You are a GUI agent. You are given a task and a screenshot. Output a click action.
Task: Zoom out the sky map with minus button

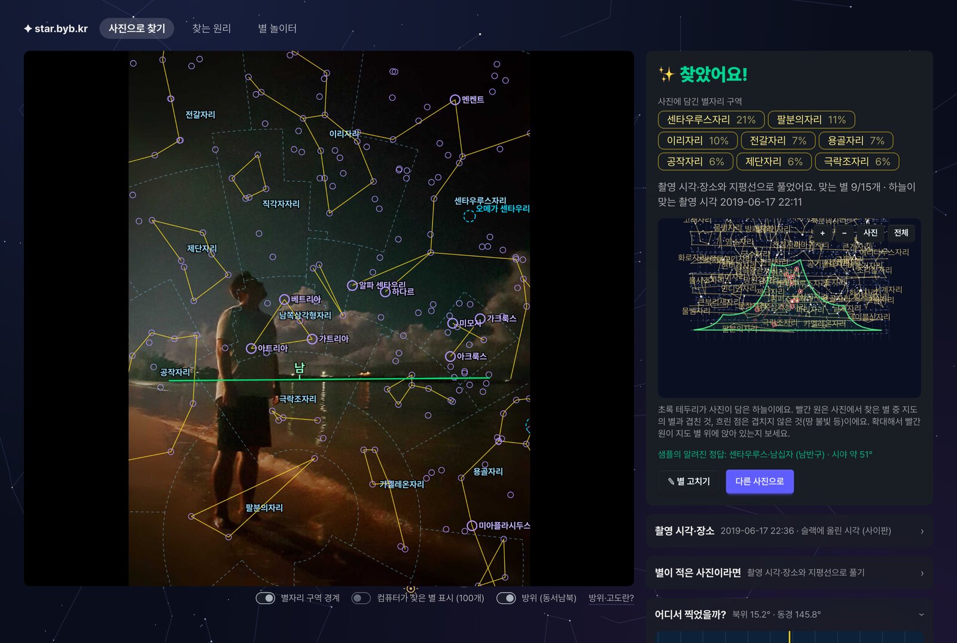[x=844, y=233]
